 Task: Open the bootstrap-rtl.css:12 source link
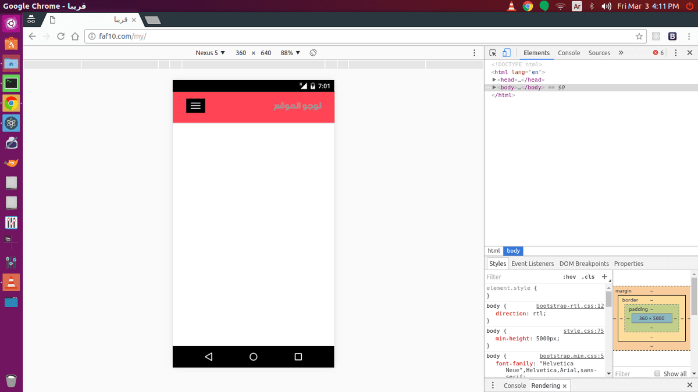(569, 305)
